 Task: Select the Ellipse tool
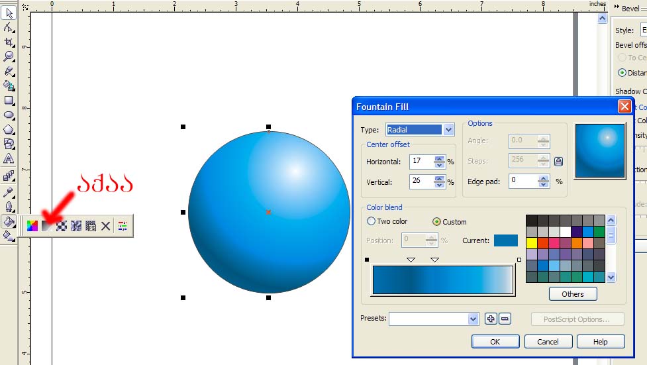[9, 115]
